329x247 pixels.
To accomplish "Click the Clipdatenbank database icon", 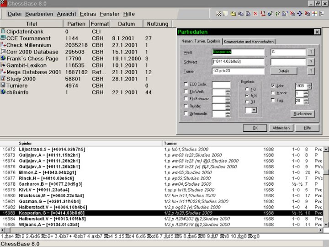I will tap(3, 31).
